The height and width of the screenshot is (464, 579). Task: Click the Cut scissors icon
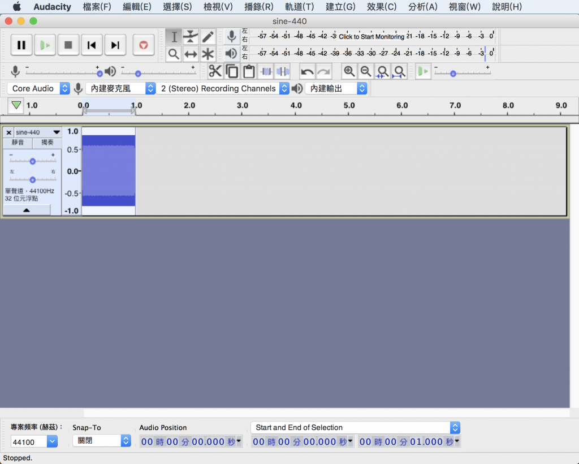[x=215, y=71]
